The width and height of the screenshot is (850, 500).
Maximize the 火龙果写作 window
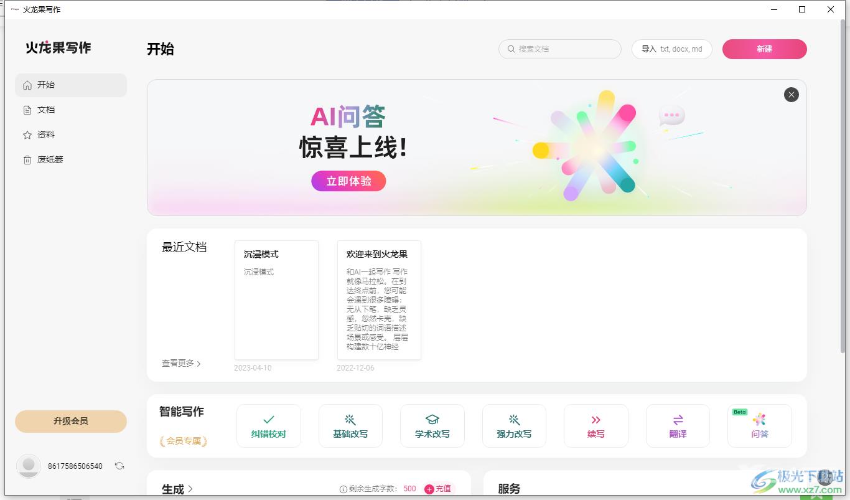(802, 9)
